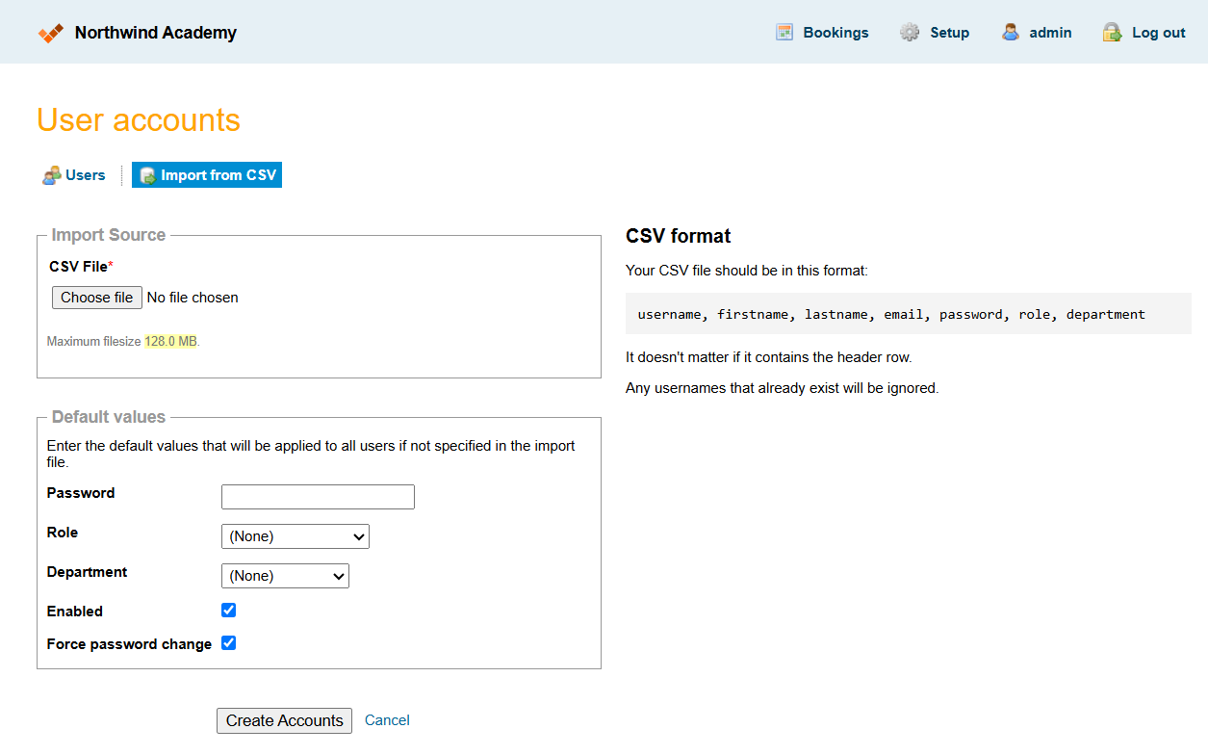Click the Users people icon
1208x755 pixels.
click(x=52, y=175)
